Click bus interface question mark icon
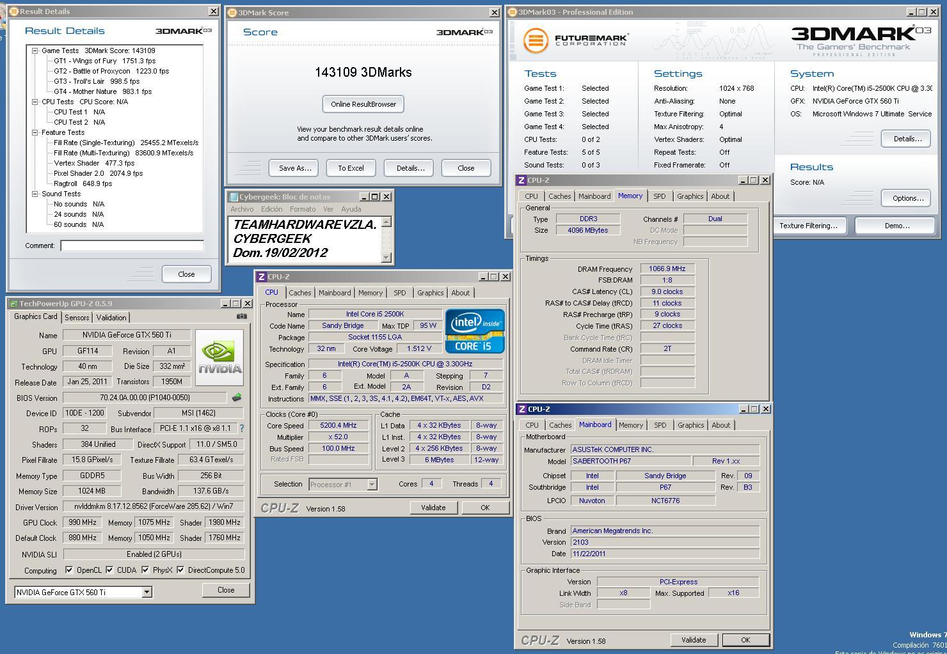 click(242, 428)
